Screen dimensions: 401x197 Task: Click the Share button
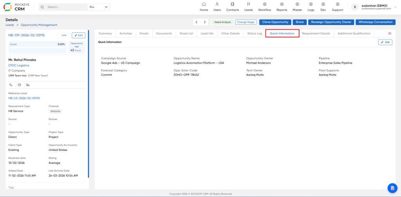coord(300,22)
